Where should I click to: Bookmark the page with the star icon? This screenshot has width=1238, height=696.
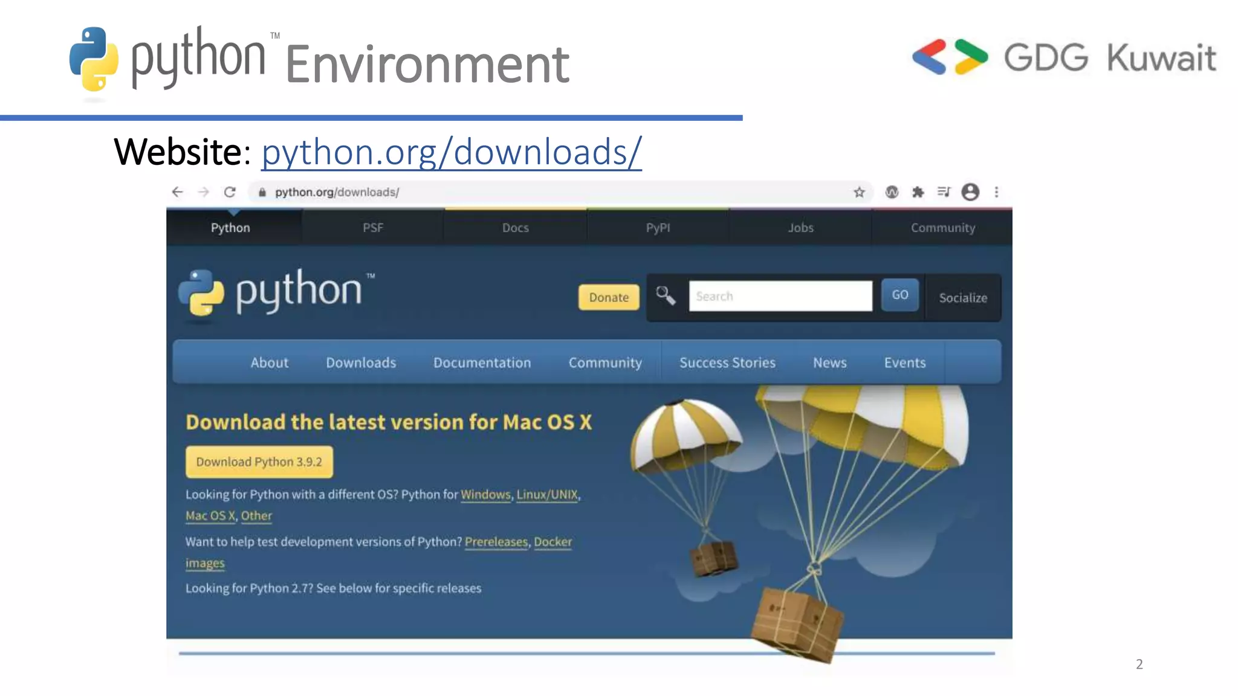coord(859,192)
